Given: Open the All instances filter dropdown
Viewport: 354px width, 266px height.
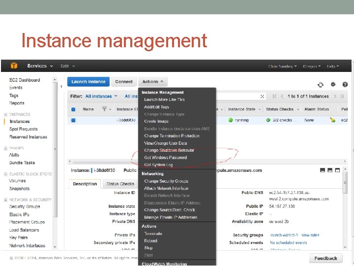Looking at the screenshot, I should [101, 97].
